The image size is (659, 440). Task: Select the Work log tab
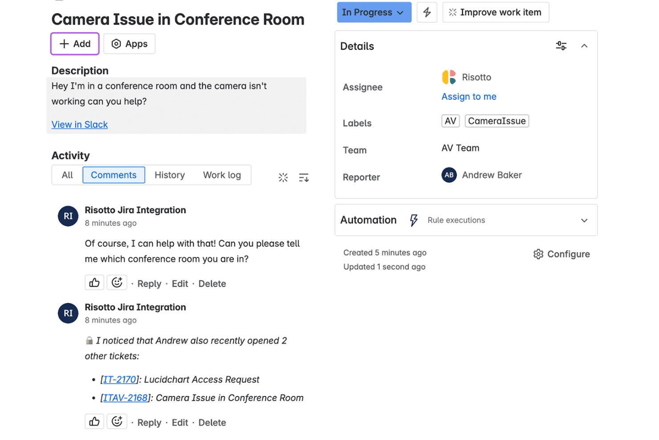point(222,175)
